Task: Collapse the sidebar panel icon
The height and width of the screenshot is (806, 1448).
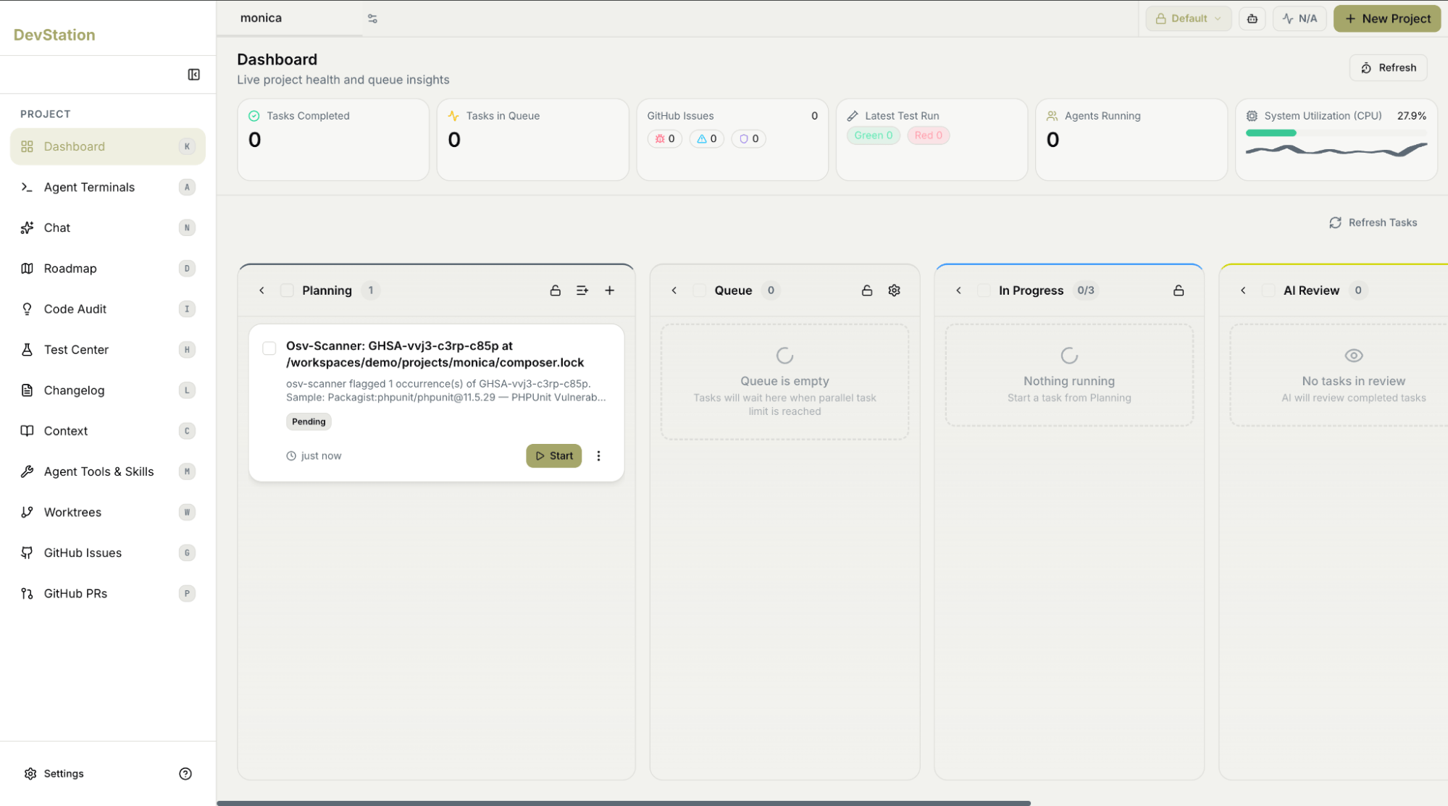Action: pos(193,75)
